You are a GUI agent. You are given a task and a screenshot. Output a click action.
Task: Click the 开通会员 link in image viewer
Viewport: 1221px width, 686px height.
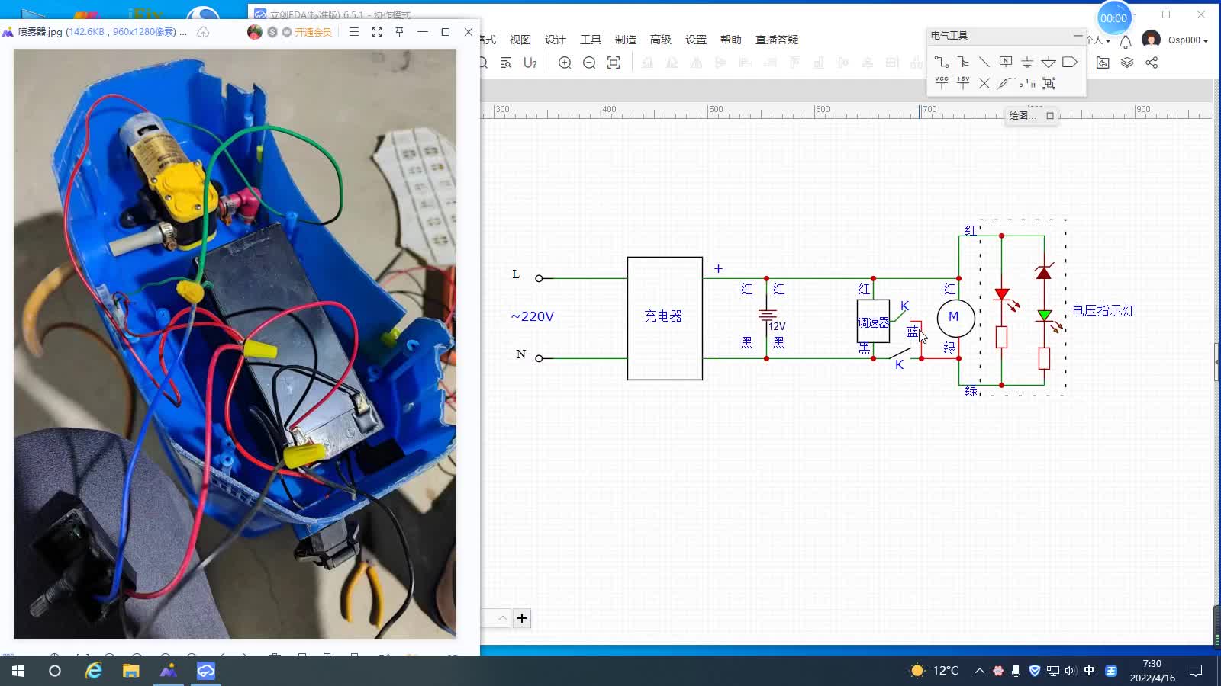tap(313, 32)
